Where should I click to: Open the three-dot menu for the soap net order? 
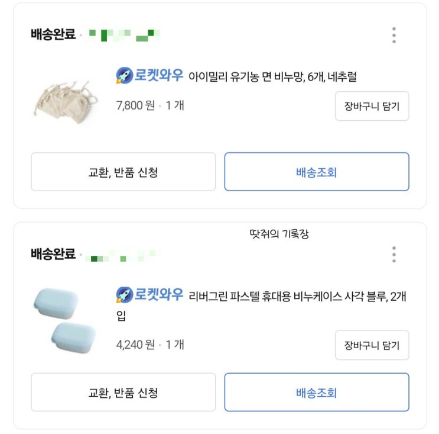click(394, 35)
